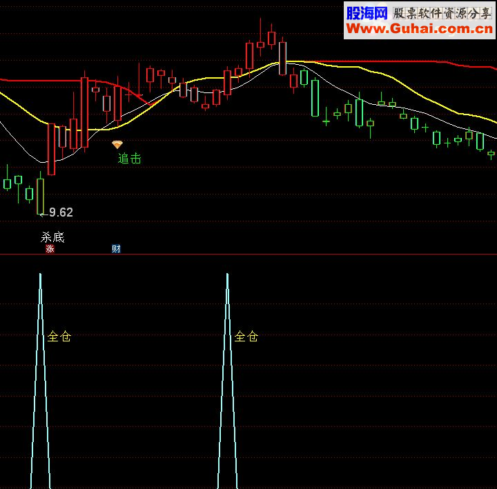Click the second cyan spike peak in the indicator

pos(227,275)
